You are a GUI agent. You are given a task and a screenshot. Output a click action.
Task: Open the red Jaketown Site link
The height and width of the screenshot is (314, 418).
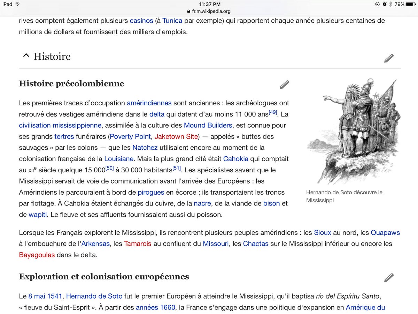pyautogui.click(x=176, y=136)
